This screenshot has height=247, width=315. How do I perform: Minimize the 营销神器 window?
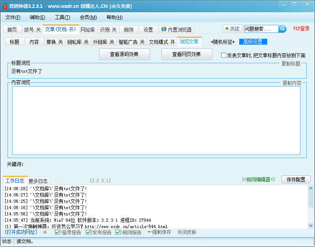click(283, 4)
